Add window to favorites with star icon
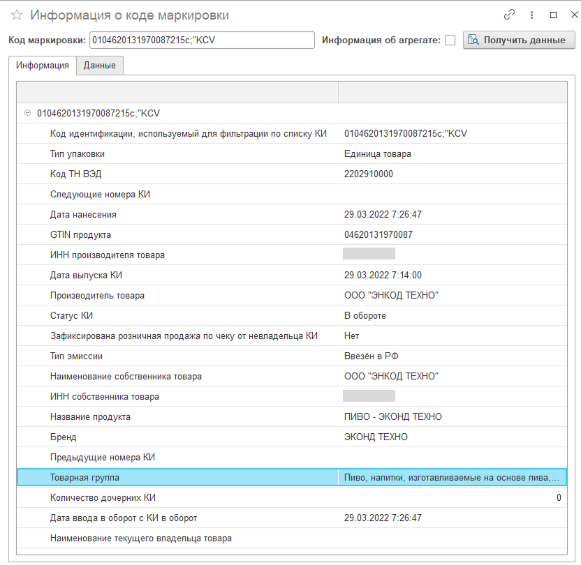 click(x=17, y=15)
